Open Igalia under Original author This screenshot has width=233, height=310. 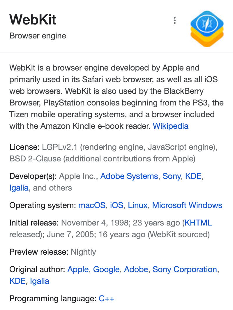coord(40,281)
